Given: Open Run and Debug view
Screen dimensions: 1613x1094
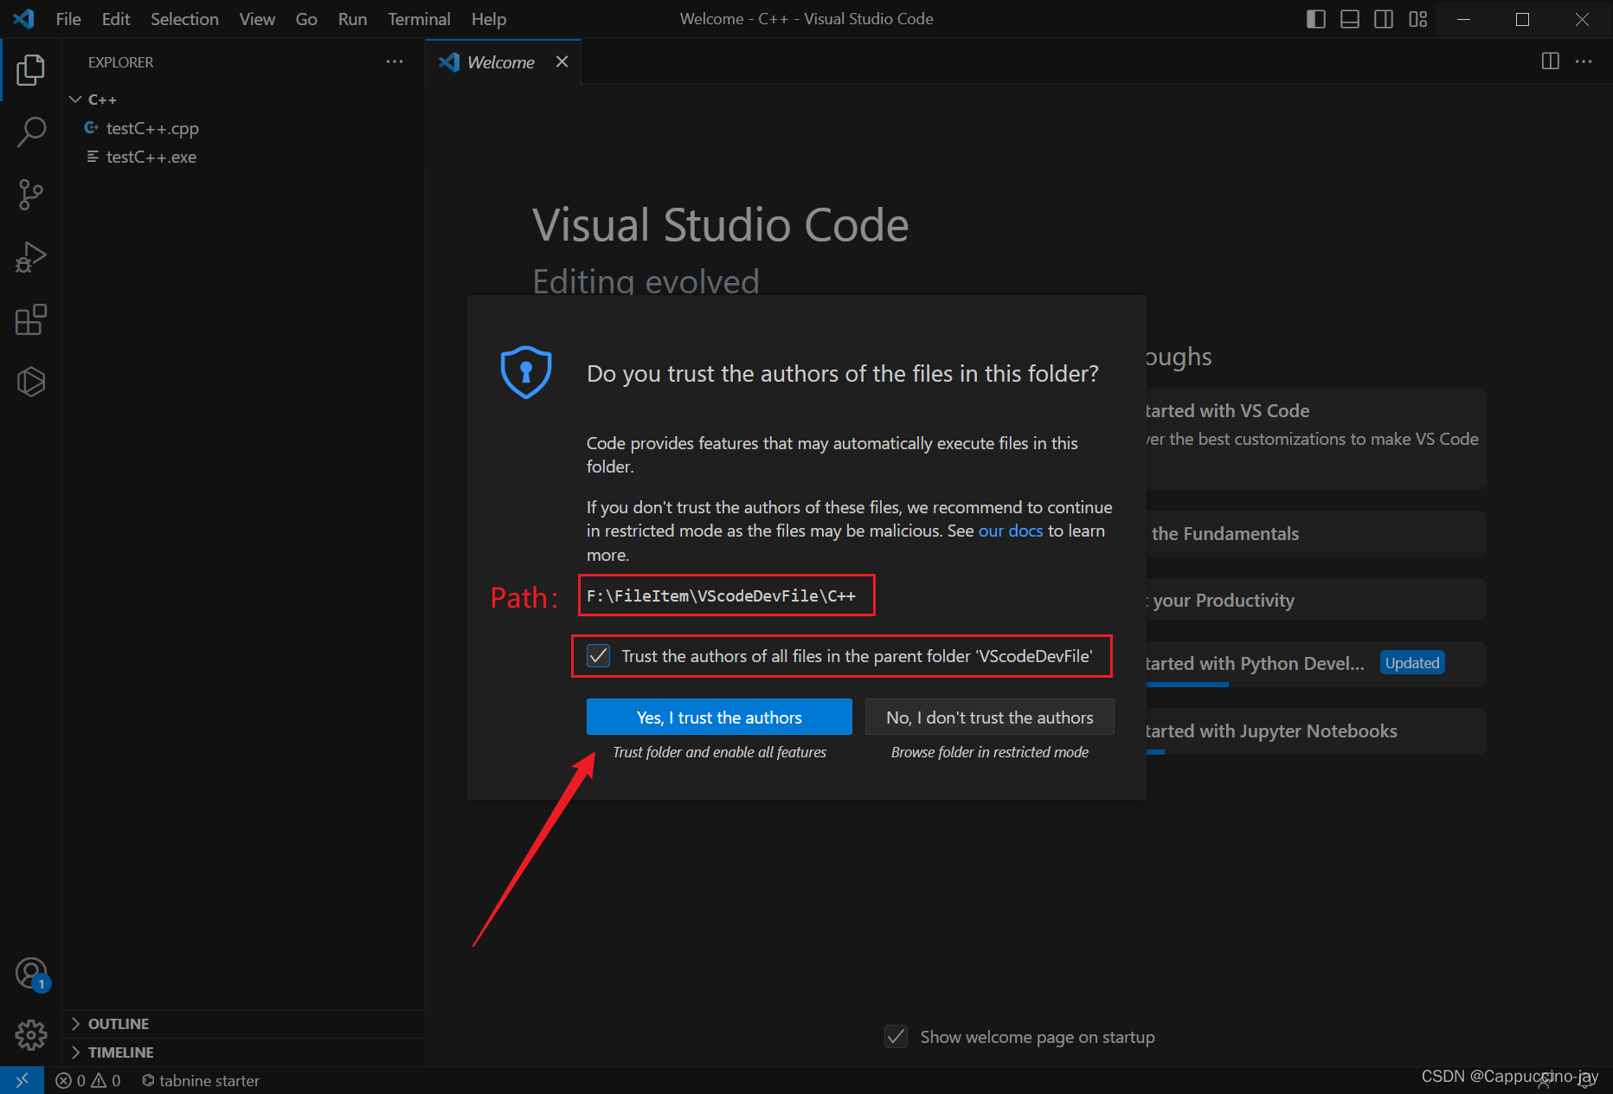Looking at the screenshot, I should coord(31,257).
